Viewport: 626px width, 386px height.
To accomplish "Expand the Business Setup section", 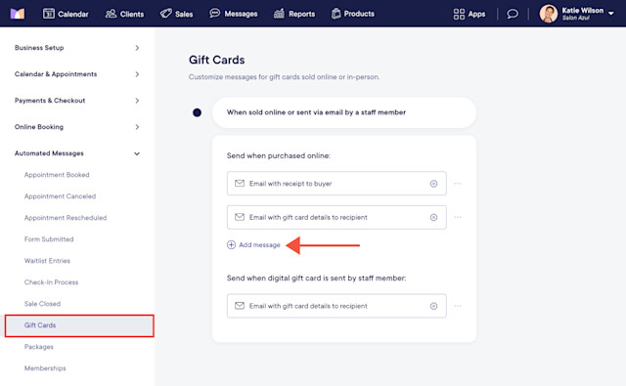I will click(76, 48).
